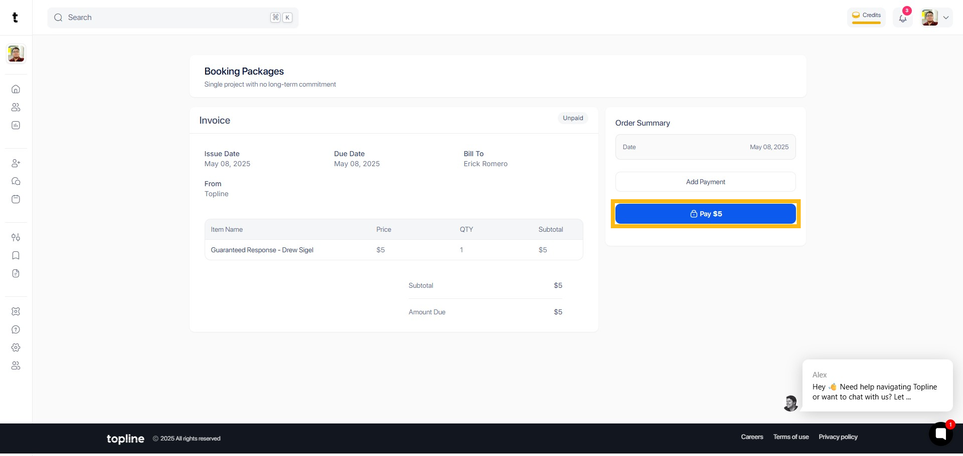Click 'Guaranteed Response - Drew Sigel' item

262,250
